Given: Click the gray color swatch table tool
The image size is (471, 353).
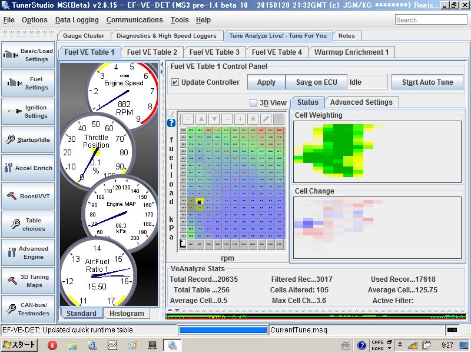Looking at the screenshot, I should pos(278,119).
